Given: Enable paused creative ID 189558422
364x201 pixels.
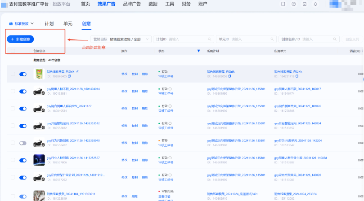Looking at the screenshot, I should pos(23,143).
